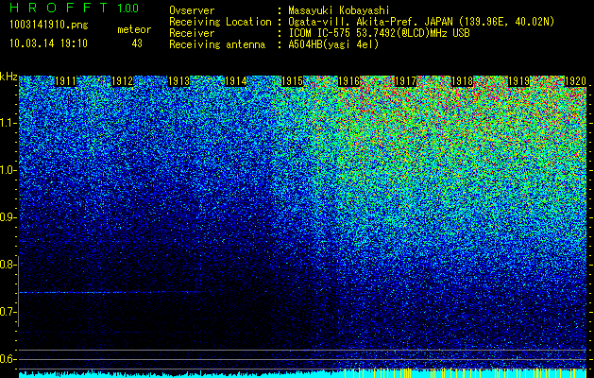This screenshot has height=378, width=594.
Task: Click the 0.6 kHz axis label
Action: point(7,359)
